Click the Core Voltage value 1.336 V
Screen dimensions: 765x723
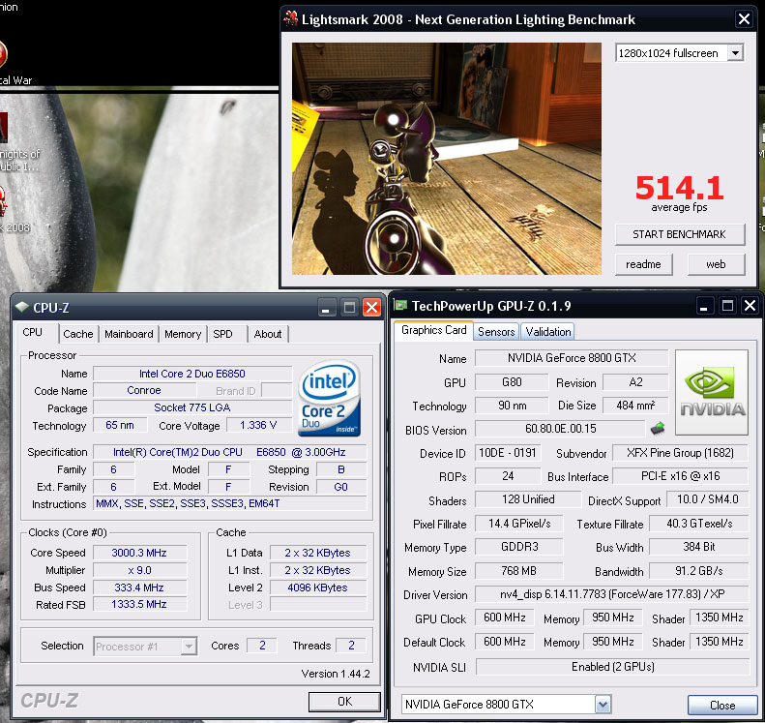click(x=258, y=425)
